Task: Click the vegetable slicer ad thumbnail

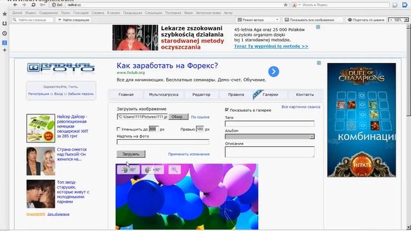Action: (x=40, y=128)
